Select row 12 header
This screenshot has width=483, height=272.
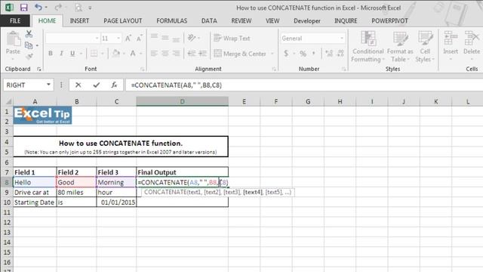(7, 222)
